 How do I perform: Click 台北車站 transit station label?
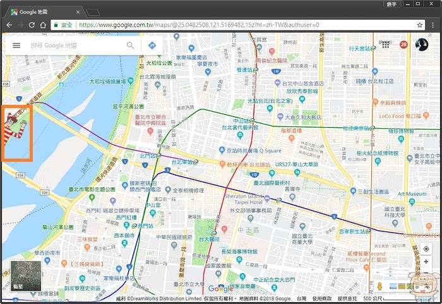(x=182, y=162)
